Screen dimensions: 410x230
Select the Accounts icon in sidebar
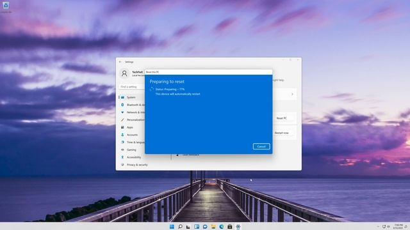122,135
